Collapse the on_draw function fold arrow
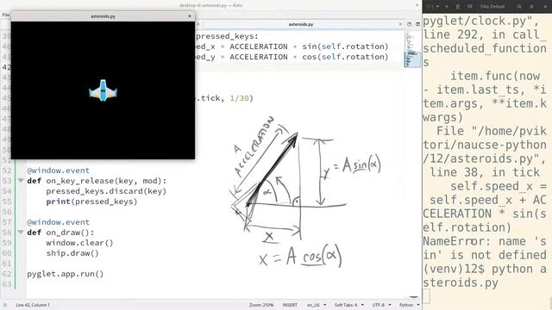Image resolution: width=552 pixels, height=310 pixels. pyautogui.click(x=21, y=232)
